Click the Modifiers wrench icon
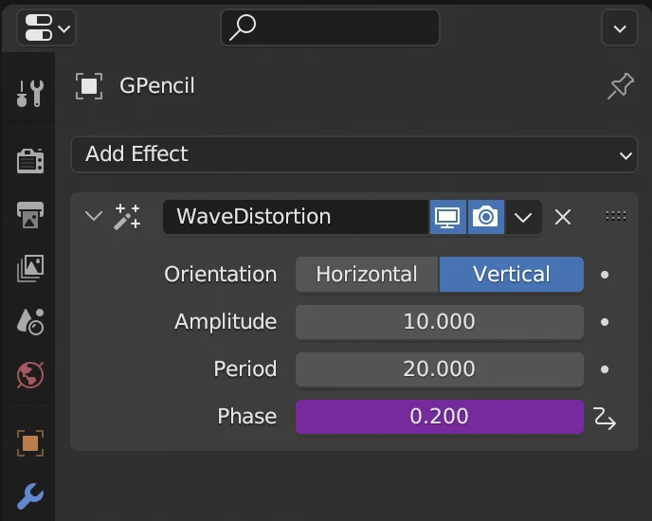 [30, 495]
